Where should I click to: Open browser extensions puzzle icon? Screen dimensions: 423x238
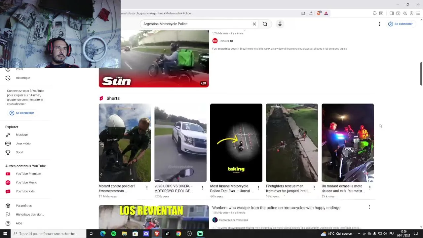coord(374,13)
